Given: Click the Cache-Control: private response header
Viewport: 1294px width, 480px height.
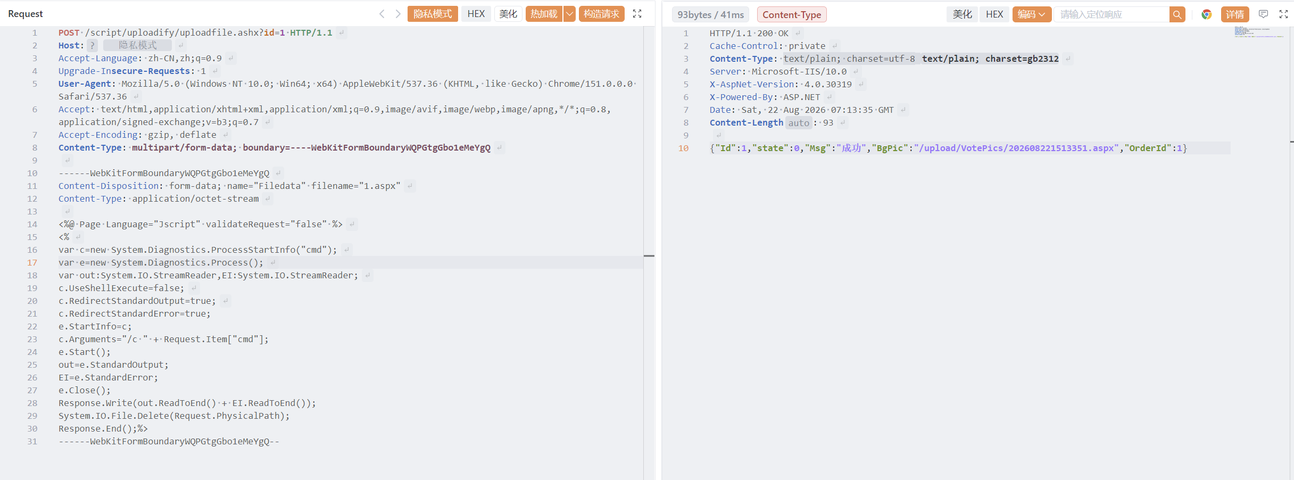Looking at the screenshot, I should click(x=767, y=46).
